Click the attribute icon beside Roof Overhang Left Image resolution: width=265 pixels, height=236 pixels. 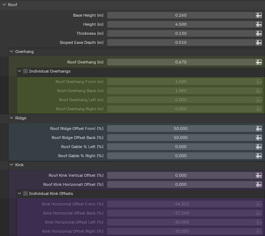coord(258,100)
